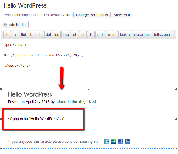
Task: Click into the Hello WordPress title field
Action: [x=89, y=5]
